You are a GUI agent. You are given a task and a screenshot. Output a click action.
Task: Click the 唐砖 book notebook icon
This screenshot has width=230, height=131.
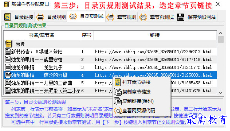[9, 44]
